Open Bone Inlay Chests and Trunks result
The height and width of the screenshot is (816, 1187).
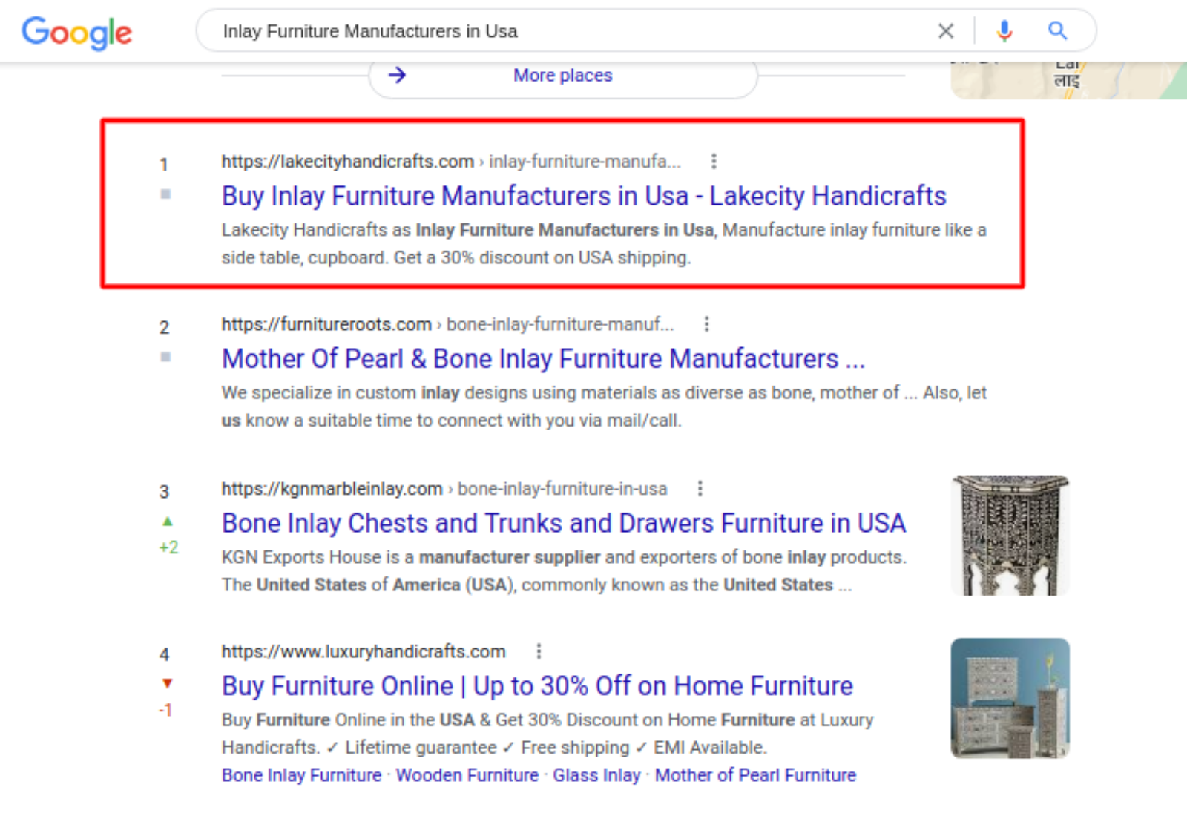tap(563, 523)
